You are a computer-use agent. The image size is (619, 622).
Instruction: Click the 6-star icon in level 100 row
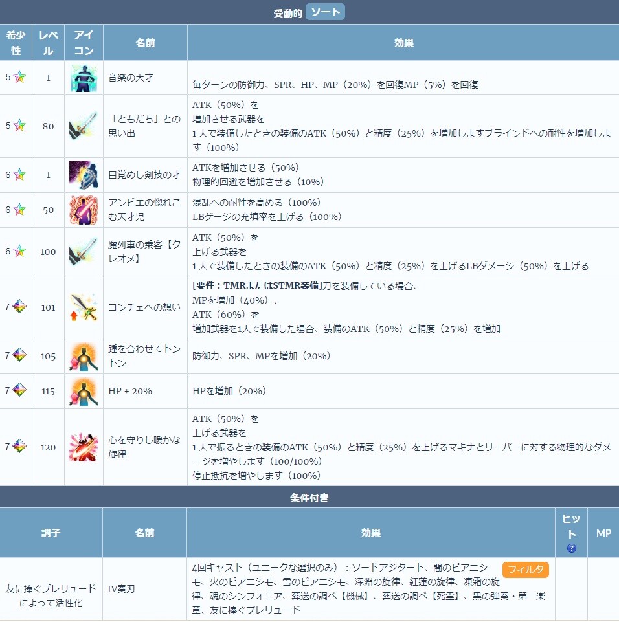(x=19, y=251)
